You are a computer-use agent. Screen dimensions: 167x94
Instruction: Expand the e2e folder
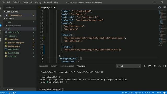[20, 22]
